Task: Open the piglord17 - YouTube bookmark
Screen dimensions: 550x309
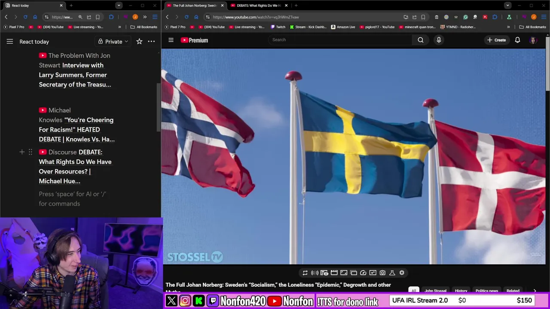Action: pos(377,27)
